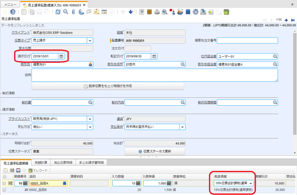Select the I0002_品目B line row
Screen dimensions: 297x195
coord(148,190)
